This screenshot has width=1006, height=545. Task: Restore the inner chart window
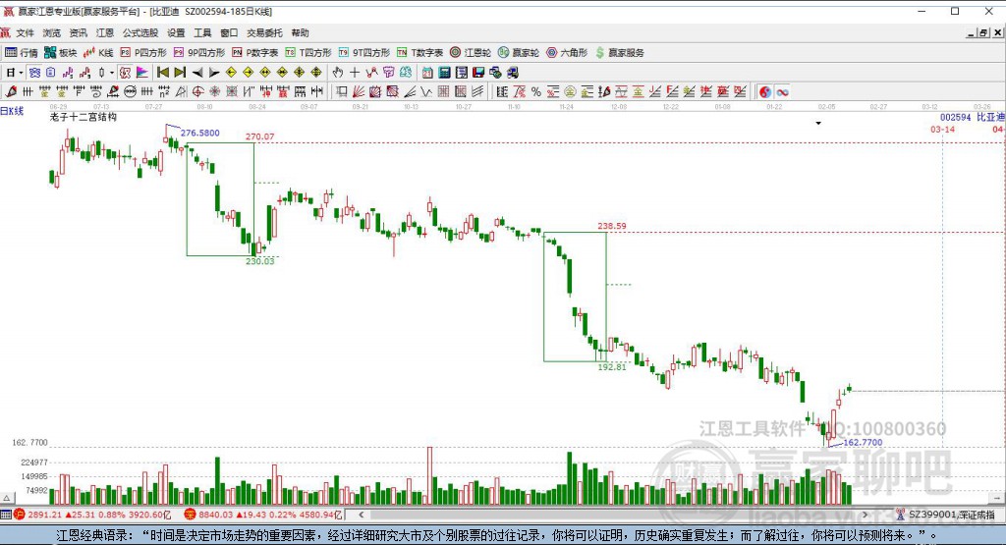(982, 32)
